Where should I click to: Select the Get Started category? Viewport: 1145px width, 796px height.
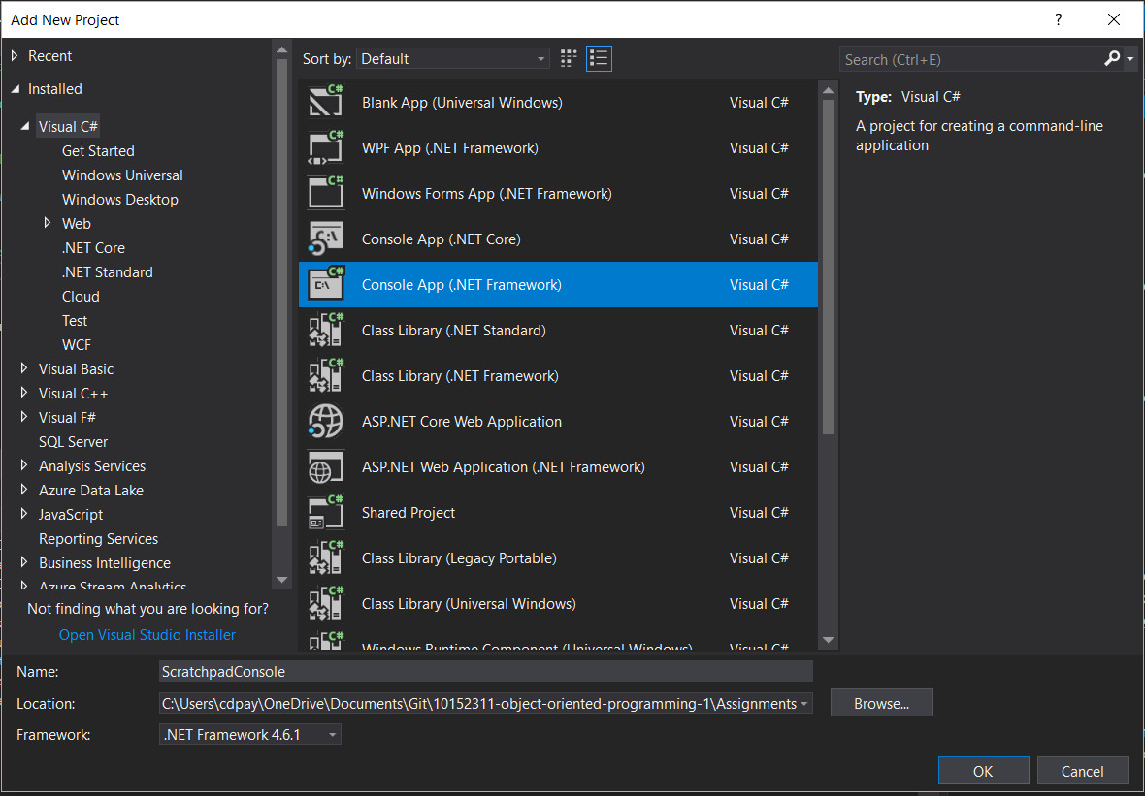98,151
